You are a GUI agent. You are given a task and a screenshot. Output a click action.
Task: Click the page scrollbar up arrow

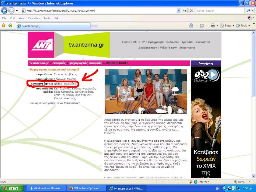pyautogui.click(x=253, y=33)
